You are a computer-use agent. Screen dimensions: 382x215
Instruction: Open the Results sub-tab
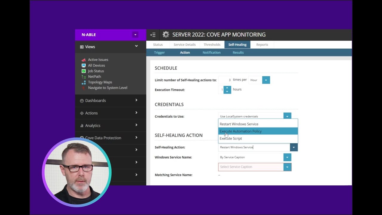pos(238,53)
